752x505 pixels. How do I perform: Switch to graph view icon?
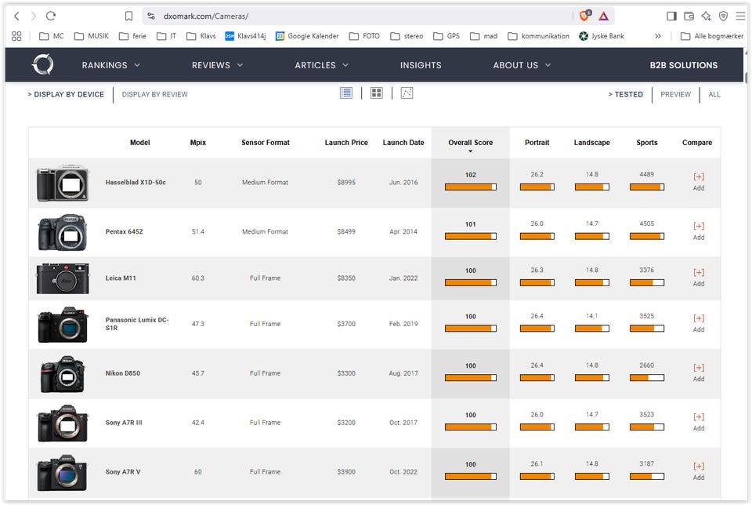[x=407, y=93]
